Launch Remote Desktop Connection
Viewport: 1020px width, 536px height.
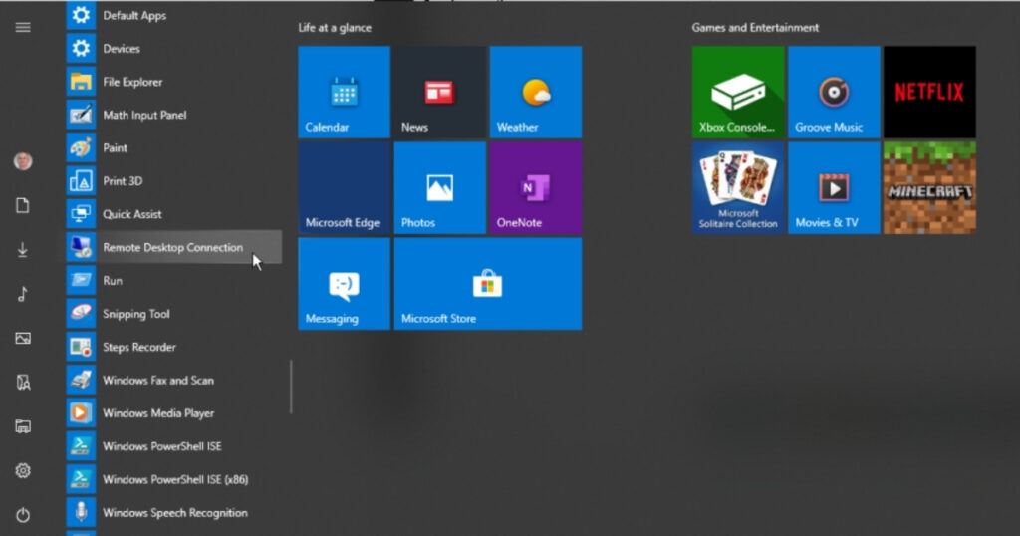(x=173, y=247)
